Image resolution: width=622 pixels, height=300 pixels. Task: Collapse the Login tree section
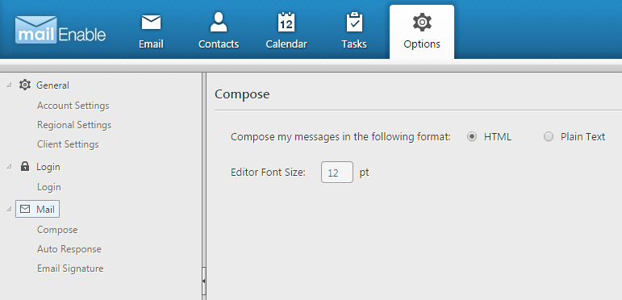click(x=10, y=167)
